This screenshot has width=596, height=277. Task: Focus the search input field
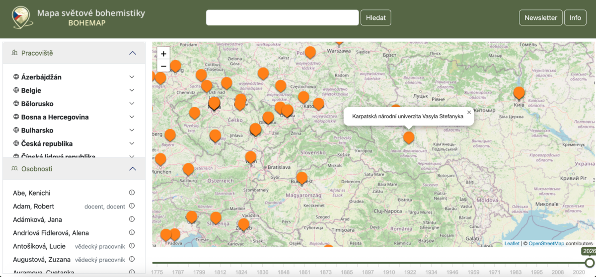click(x=282, y=17)
